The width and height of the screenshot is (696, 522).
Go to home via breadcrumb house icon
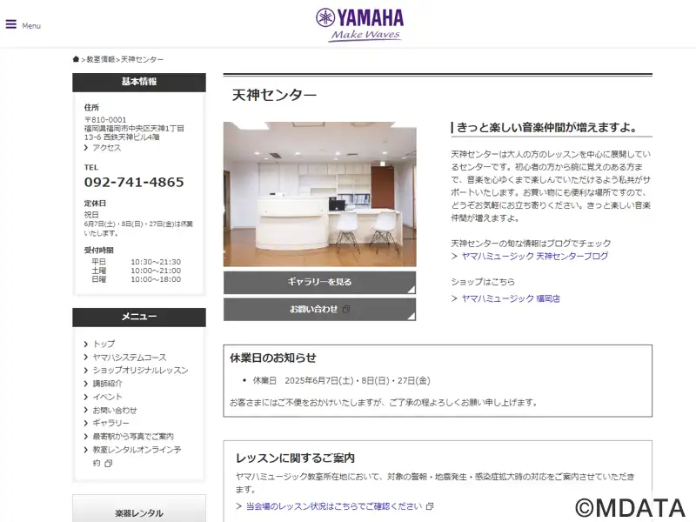pos(76,59)
